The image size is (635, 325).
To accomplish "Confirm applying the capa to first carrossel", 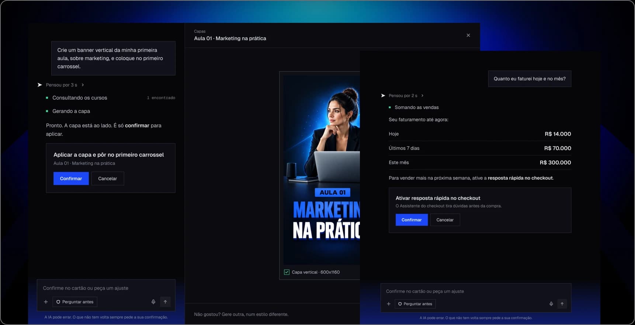I will tap(71, 178).
